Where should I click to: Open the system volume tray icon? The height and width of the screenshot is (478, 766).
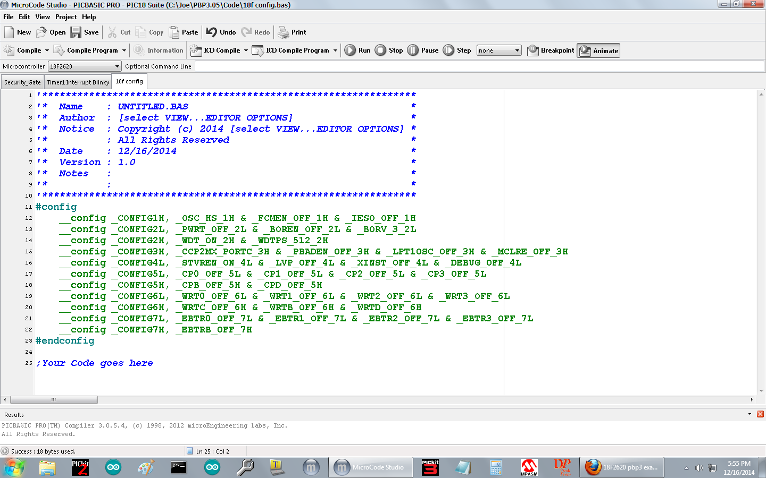[699, 468]
